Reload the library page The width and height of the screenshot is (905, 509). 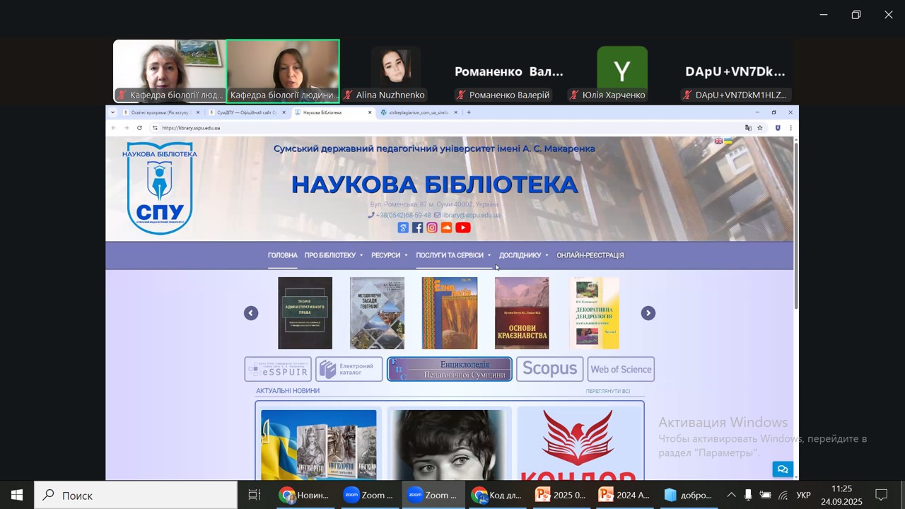tap(139, 128)
